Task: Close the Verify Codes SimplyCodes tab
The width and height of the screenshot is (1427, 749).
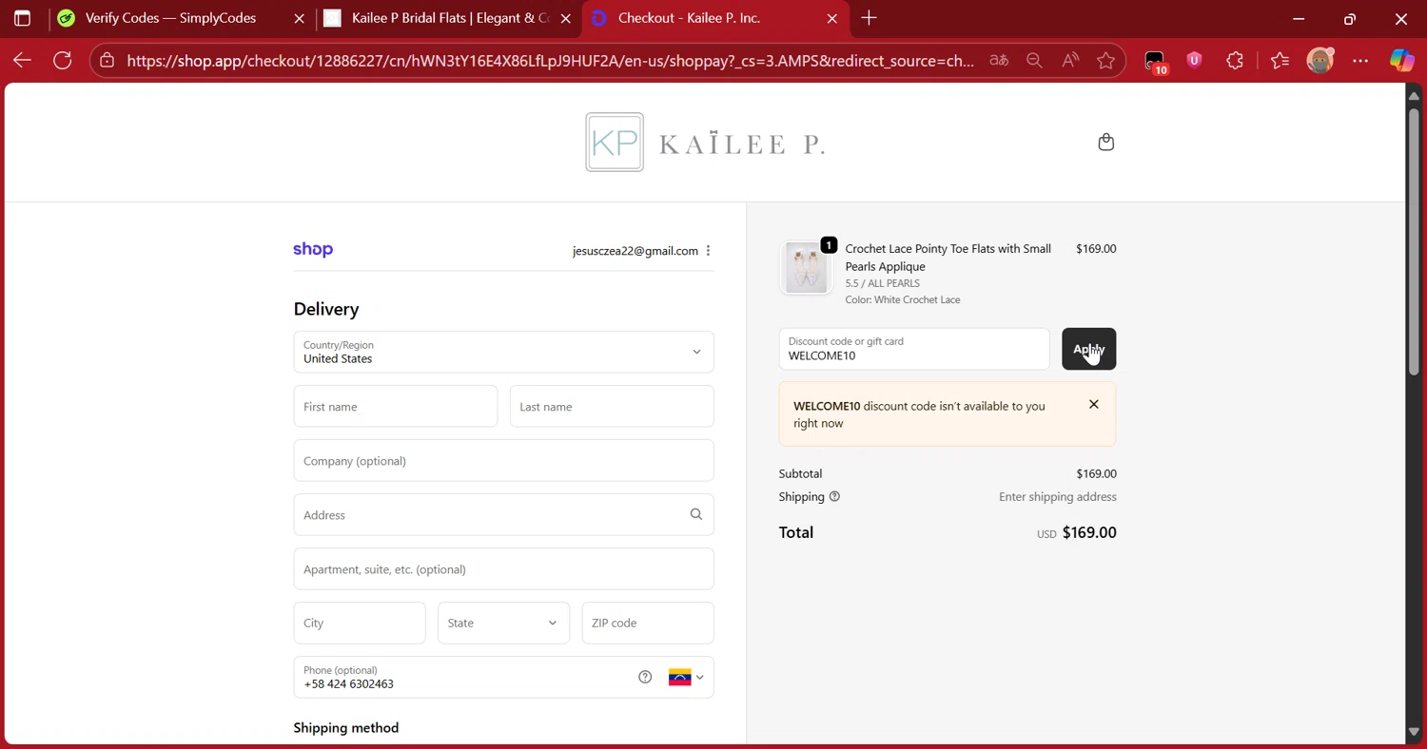Action: 299,18
